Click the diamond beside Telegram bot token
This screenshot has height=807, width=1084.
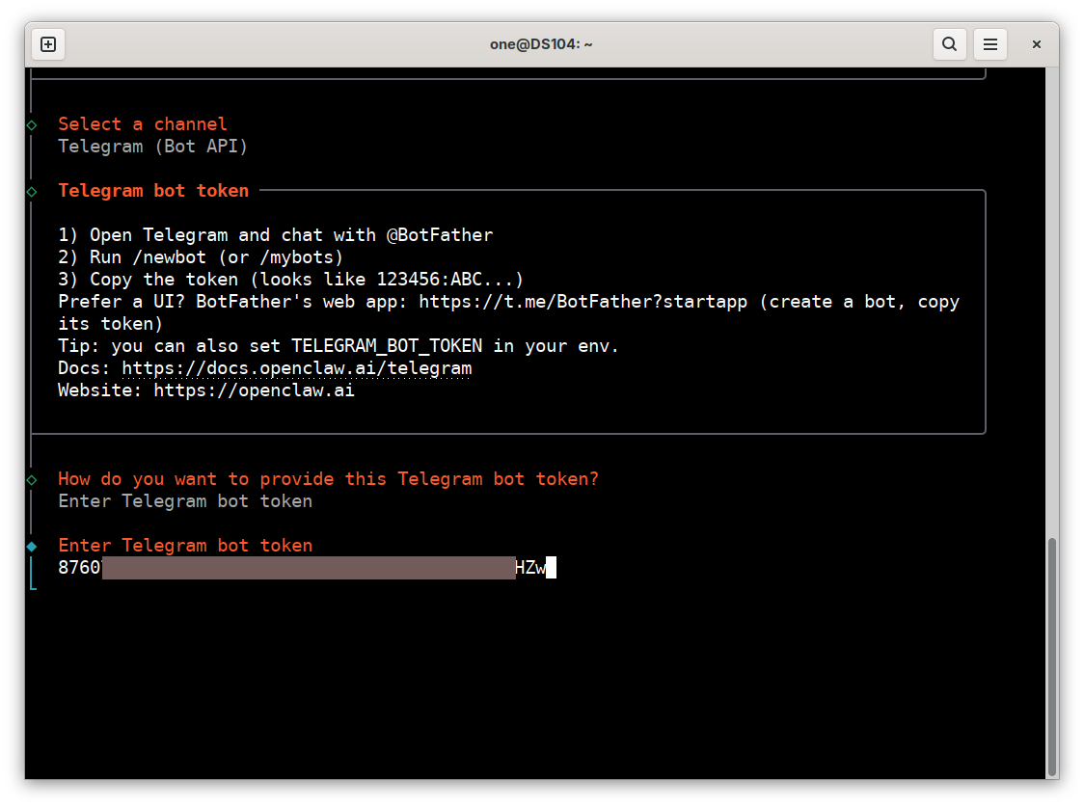click(x=32, y=192)
